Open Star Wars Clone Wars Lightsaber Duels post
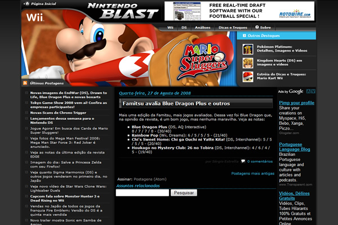 pos(68,188)
